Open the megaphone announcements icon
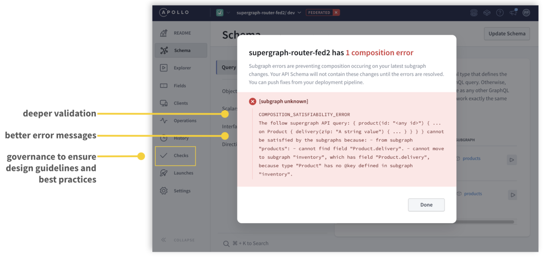 pos(513,12)
